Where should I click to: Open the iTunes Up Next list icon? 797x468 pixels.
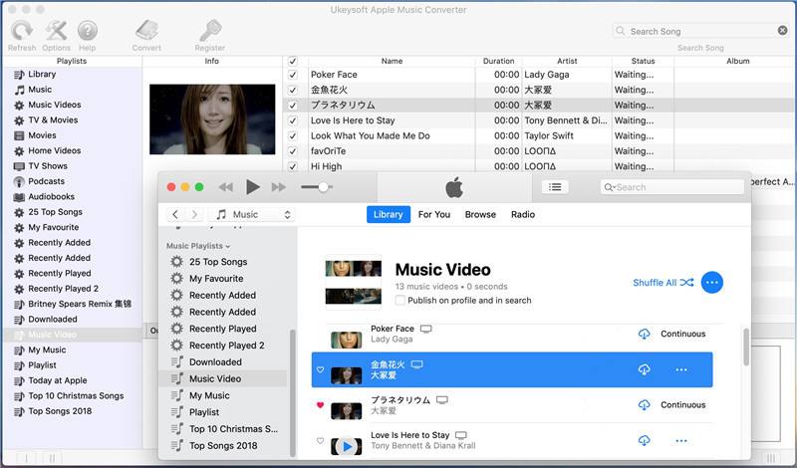[x=555, y=187]
